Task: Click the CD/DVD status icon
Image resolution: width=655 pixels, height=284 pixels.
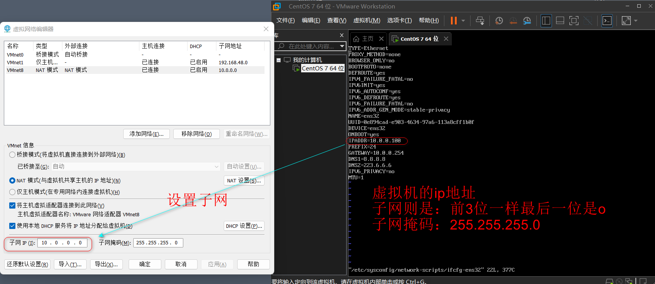Action: pos(619,281)
